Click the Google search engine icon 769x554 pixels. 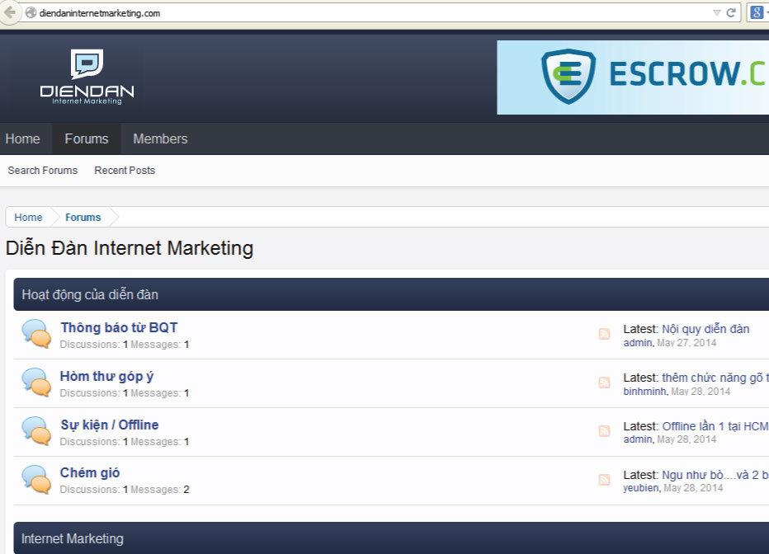pyautogui.click(x=757, y=12)
